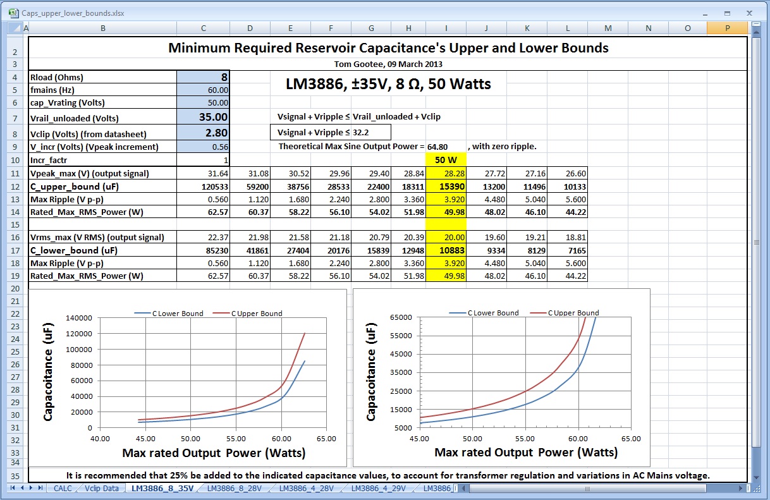Click the Excel workbook icon in title bar
This screenshot has height=500, width=770.
point(13,13)
